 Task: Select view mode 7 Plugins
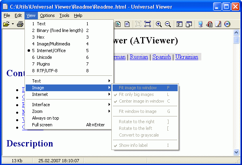(69, 64)
